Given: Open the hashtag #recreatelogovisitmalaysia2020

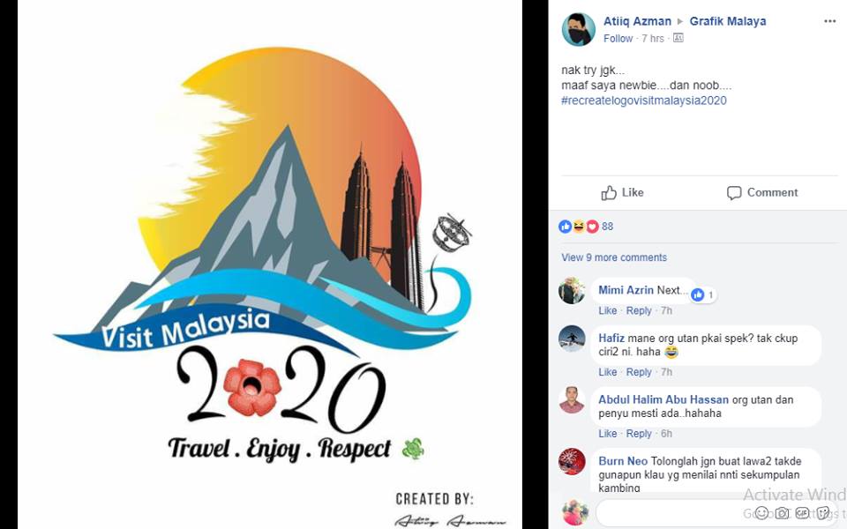Looking at the screenshot, I should pos(644,101).
